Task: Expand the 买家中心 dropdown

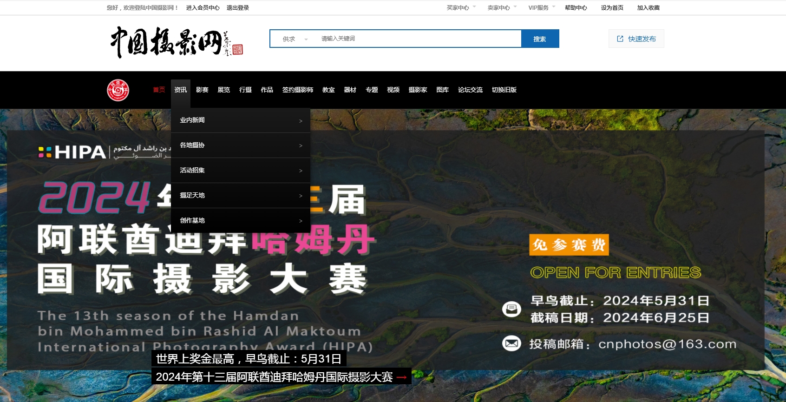Action: click(x=461, y=8)
